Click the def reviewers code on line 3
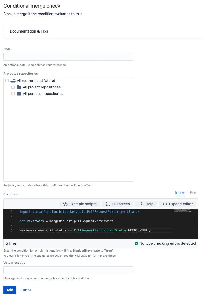Image resolution: width=203 pixels, height=296 pixels. pyautogui.click(x=66, y=221)
